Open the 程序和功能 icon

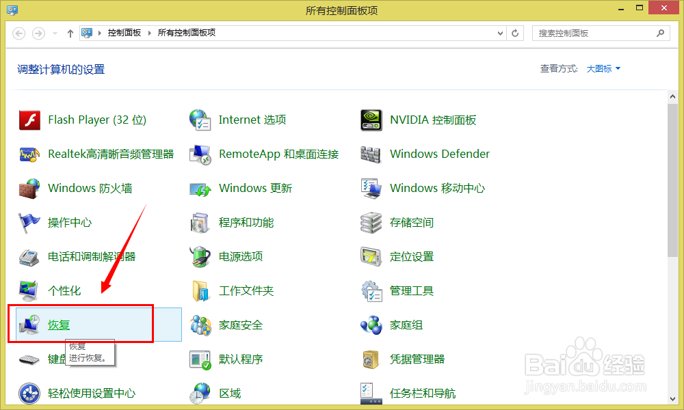[200, 223]
